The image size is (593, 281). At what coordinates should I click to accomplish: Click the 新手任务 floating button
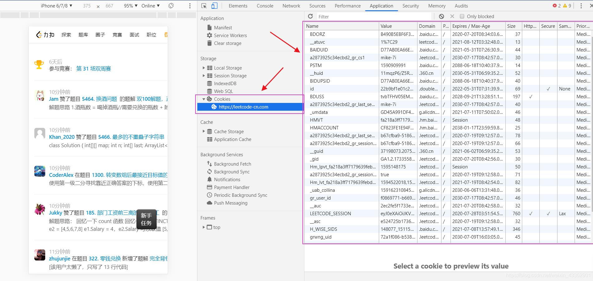[146, 219]
